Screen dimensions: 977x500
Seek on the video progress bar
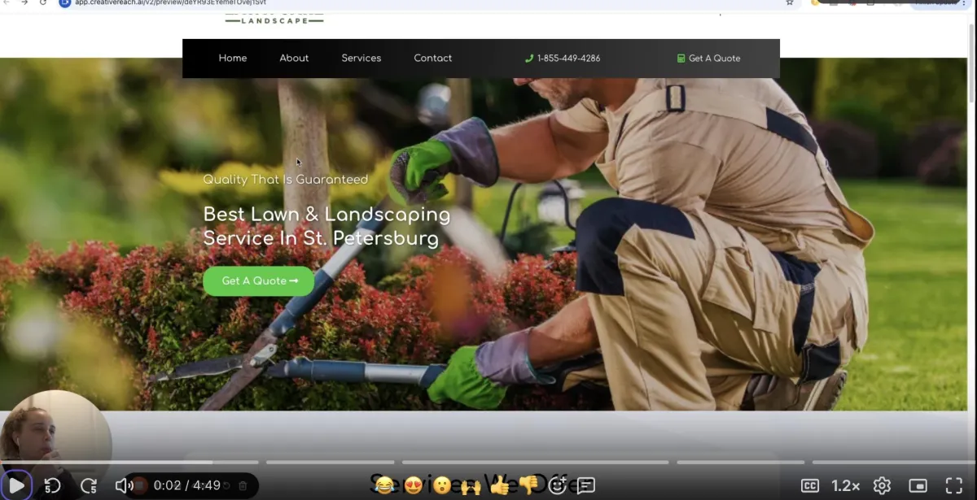point(488,463)
